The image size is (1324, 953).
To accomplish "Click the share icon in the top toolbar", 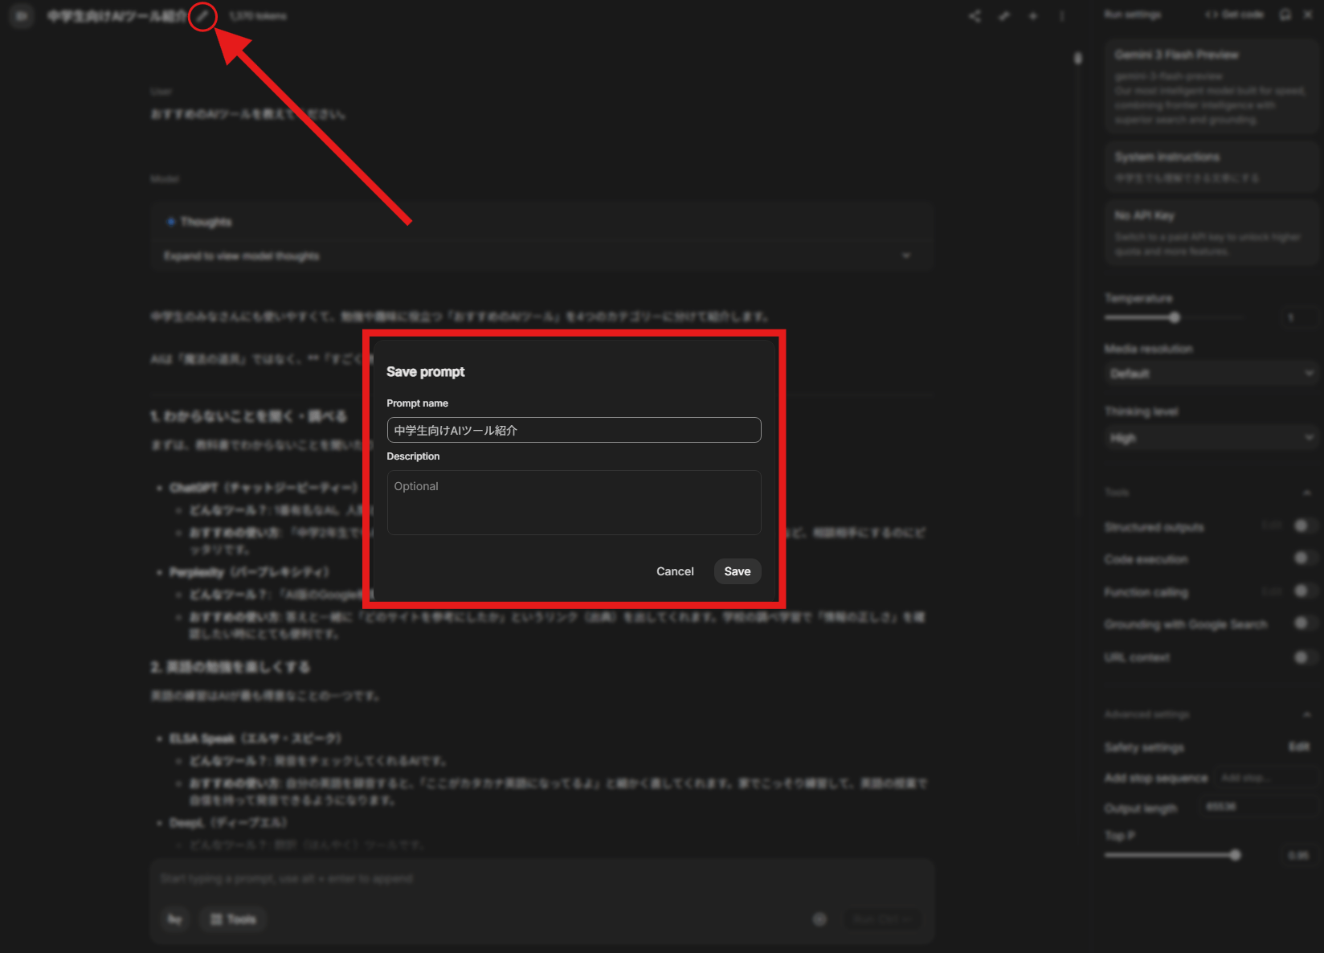I will (x=975, y=16).
